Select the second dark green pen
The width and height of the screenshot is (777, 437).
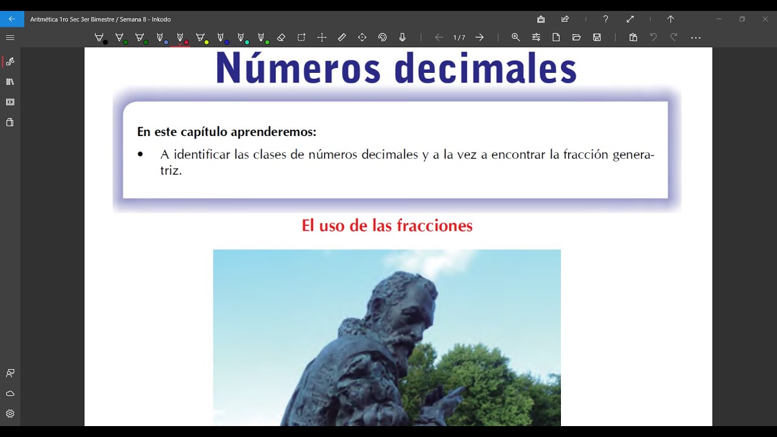click(x=141, y=38)
